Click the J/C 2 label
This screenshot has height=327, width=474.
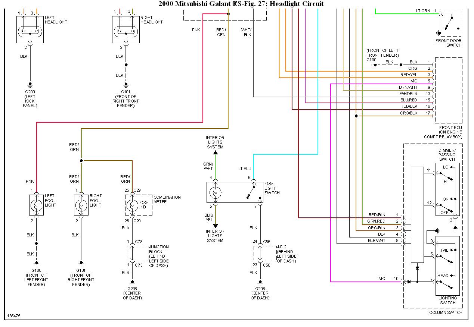point(282,247)
